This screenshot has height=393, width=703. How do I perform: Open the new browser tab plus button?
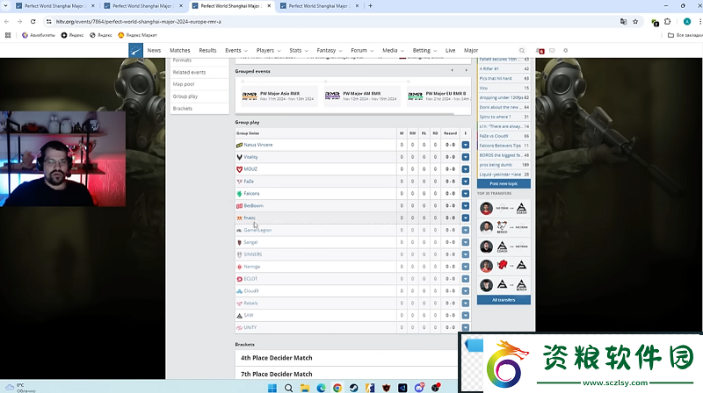click(x=370, y=6)
